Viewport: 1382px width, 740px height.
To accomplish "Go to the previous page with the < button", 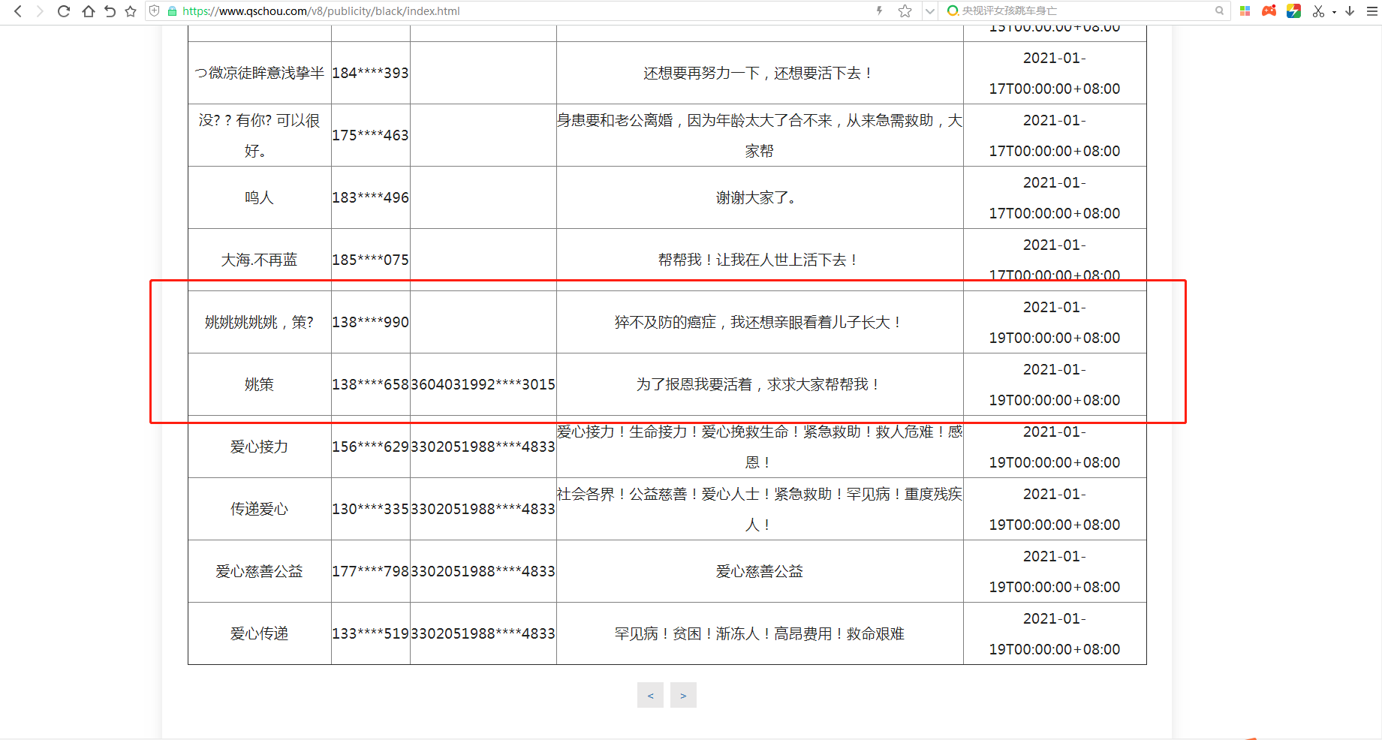I will pos(650,694).
